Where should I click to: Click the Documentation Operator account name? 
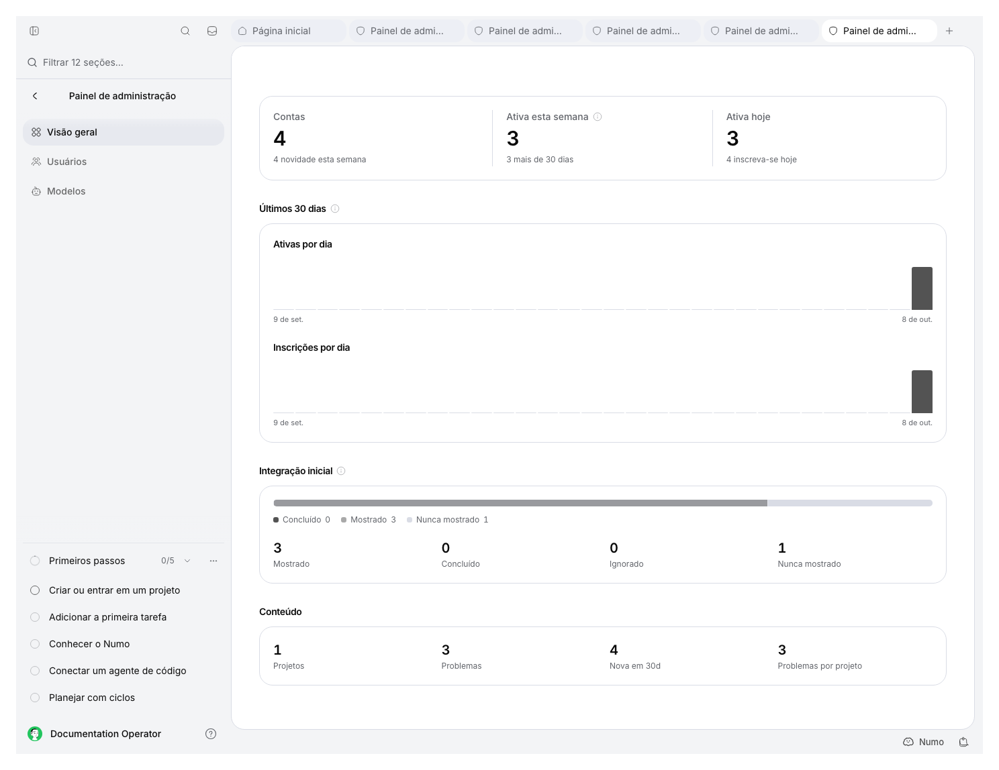(105, 734)
